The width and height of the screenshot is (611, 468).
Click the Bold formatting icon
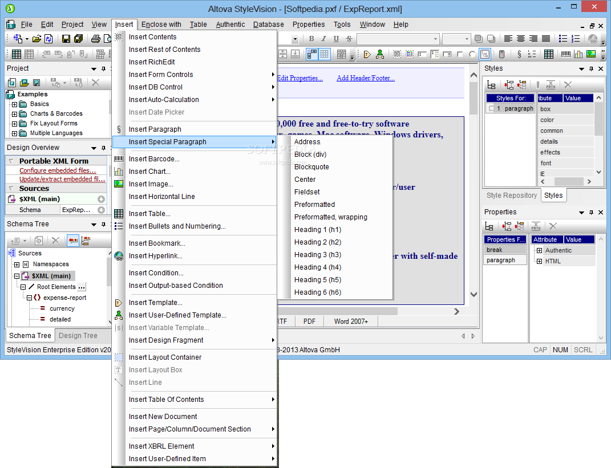click(x=311, y=39)
